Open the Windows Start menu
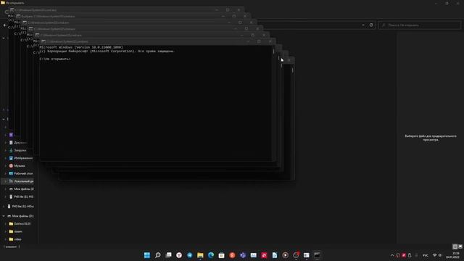 tap(147, 255)
